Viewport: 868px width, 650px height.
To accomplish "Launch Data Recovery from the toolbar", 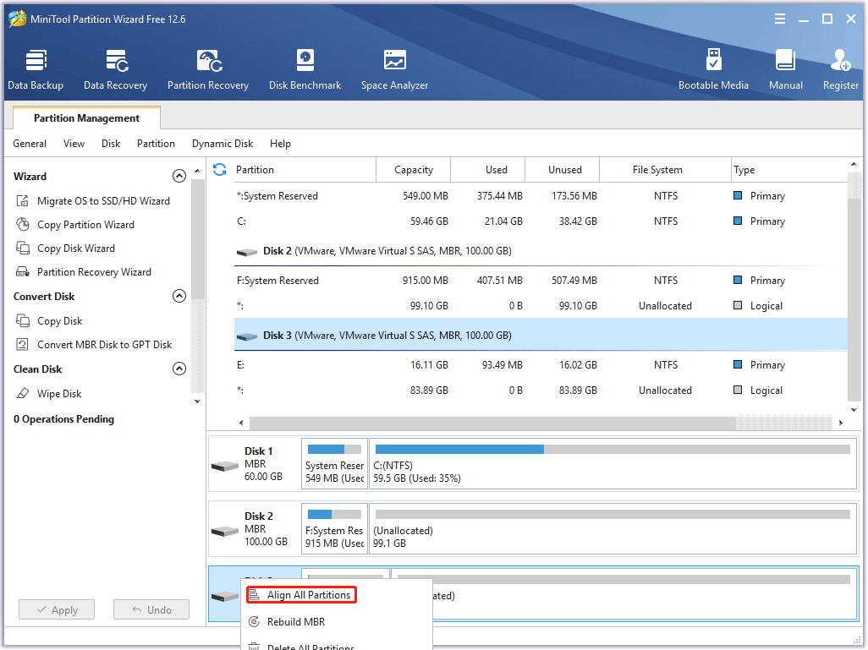I will [116, 69].
